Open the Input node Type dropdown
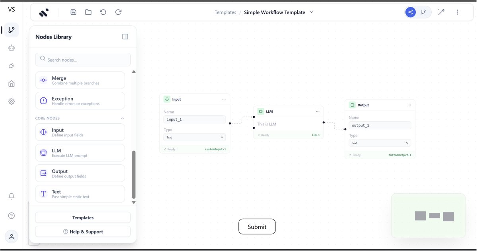This screenshot has height=251, width=477. [x=195, y=137]
